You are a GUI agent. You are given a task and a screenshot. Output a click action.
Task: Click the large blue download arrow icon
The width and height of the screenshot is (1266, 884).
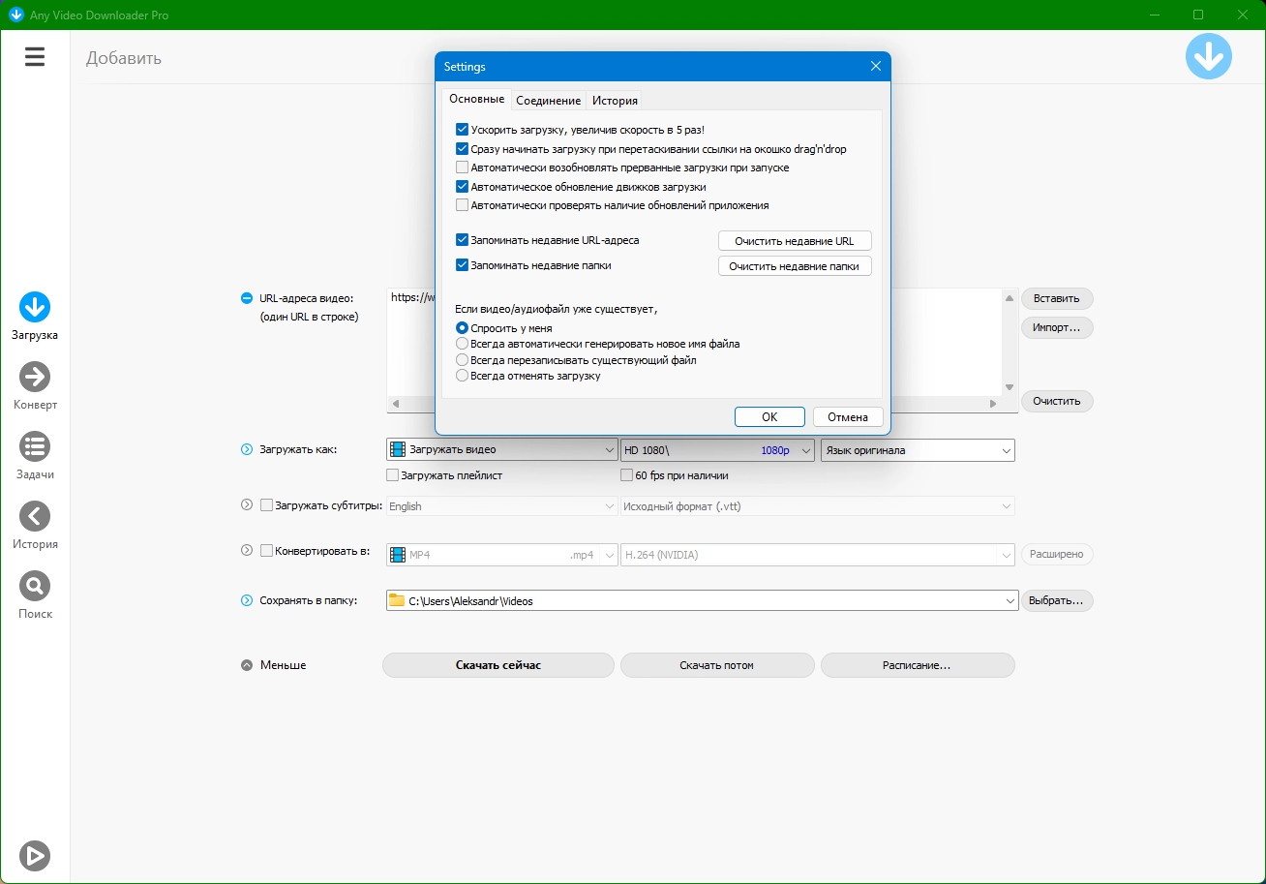point(1208,56)
